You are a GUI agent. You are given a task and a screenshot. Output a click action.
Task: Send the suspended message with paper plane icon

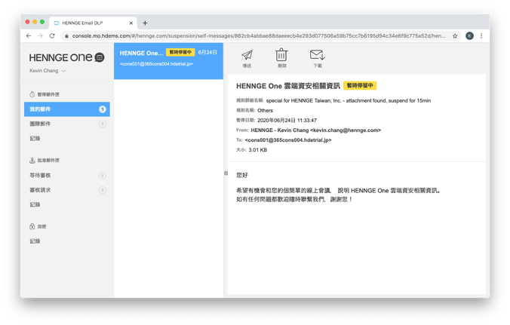247,58
